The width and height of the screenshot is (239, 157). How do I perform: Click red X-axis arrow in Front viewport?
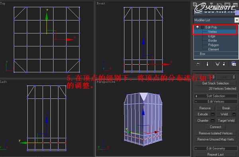pyautogui.click(x=166, y=65)
